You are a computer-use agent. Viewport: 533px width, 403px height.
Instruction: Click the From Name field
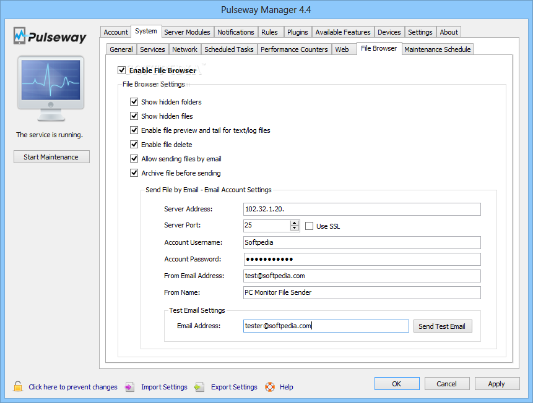(362, 292)
